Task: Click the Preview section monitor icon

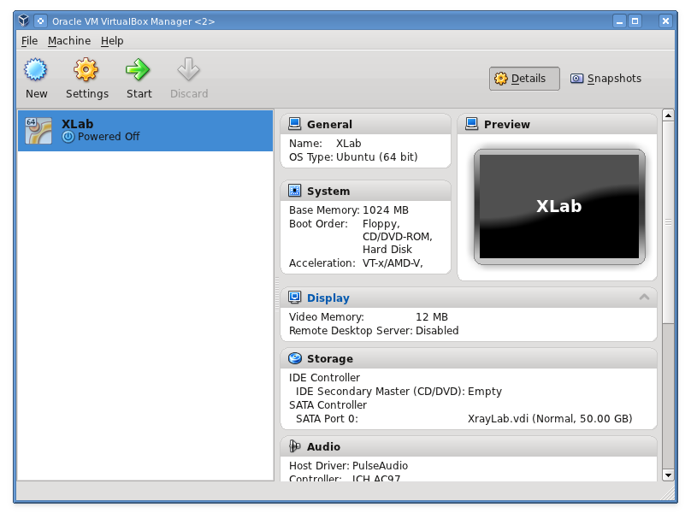Action: coord(471,124)
